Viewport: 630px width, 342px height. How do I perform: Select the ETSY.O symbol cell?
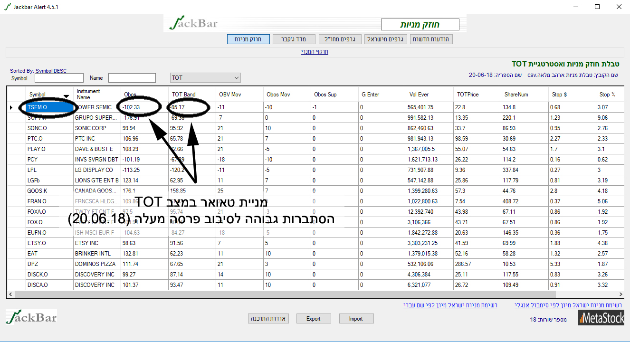[x=49, y=243]
